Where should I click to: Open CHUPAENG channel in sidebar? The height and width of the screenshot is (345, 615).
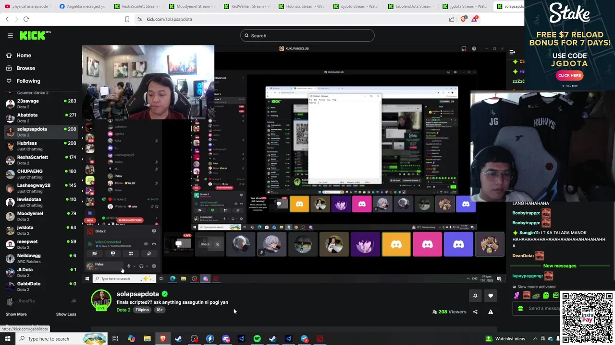[x=41, y=173]
